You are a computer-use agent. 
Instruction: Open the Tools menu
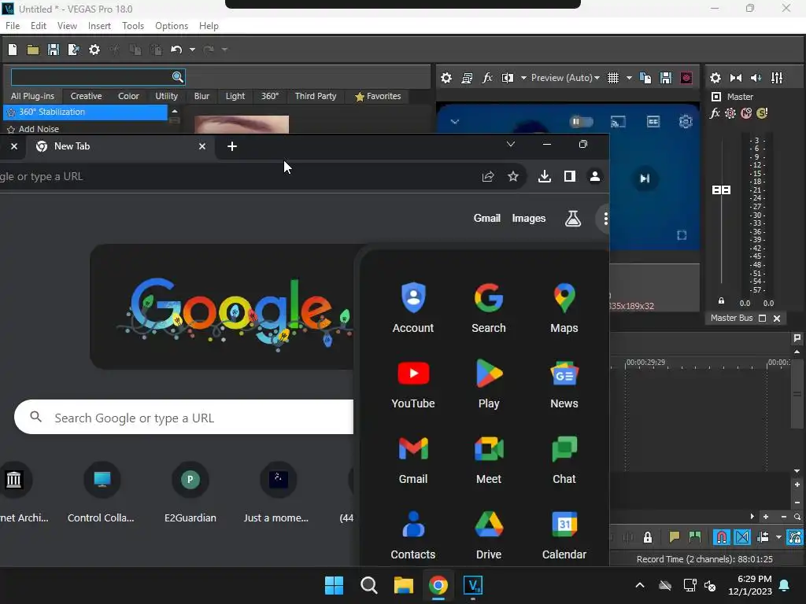(x=132, y=26)
